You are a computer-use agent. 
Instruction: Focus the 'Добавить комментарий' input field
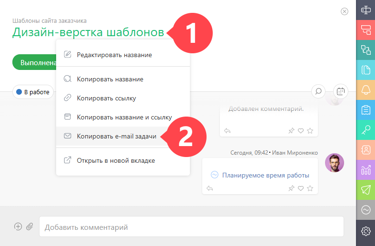coord(191,226)
